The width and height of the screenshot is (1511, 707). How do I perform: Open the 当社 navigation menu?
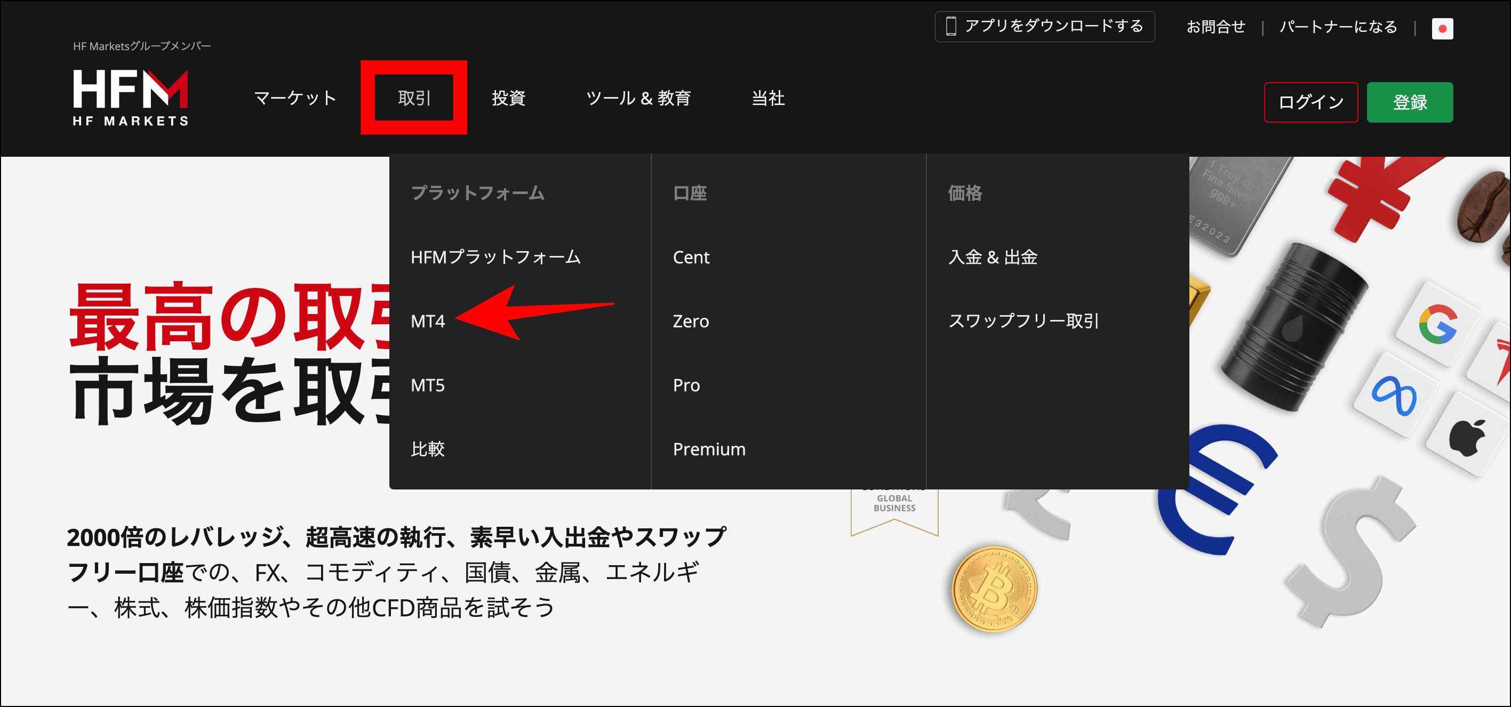point(769,98)
